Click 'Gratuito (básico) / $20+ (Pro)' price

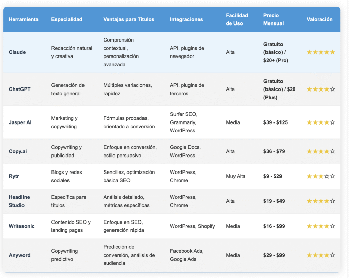pos(275,52)
